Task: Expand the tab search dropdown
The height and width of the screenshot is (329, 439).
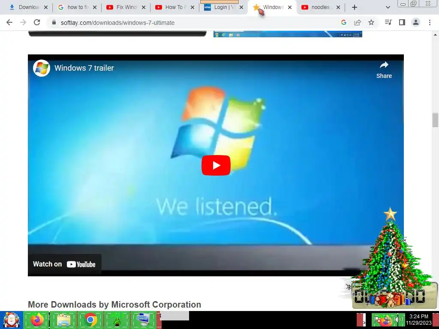Action: click(388, 7)
